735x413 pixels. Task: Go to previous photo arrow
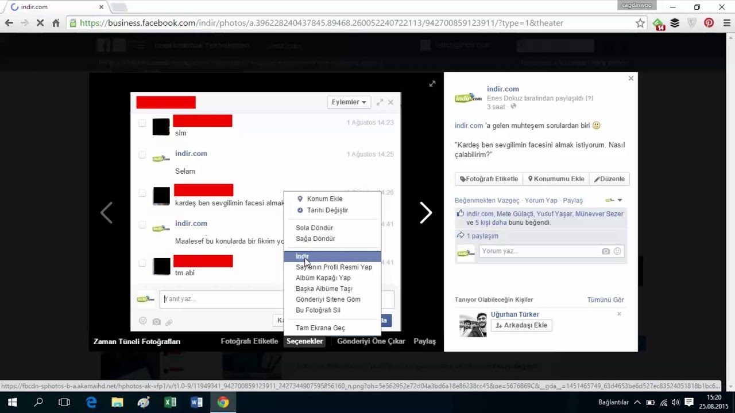click(x=107, y=213)
